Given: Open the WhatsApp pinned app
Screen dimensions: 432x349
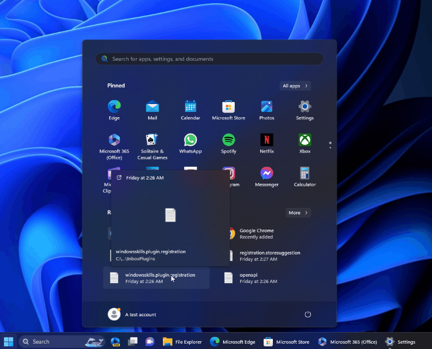Looking at the screenshot, I should [190, 143].
